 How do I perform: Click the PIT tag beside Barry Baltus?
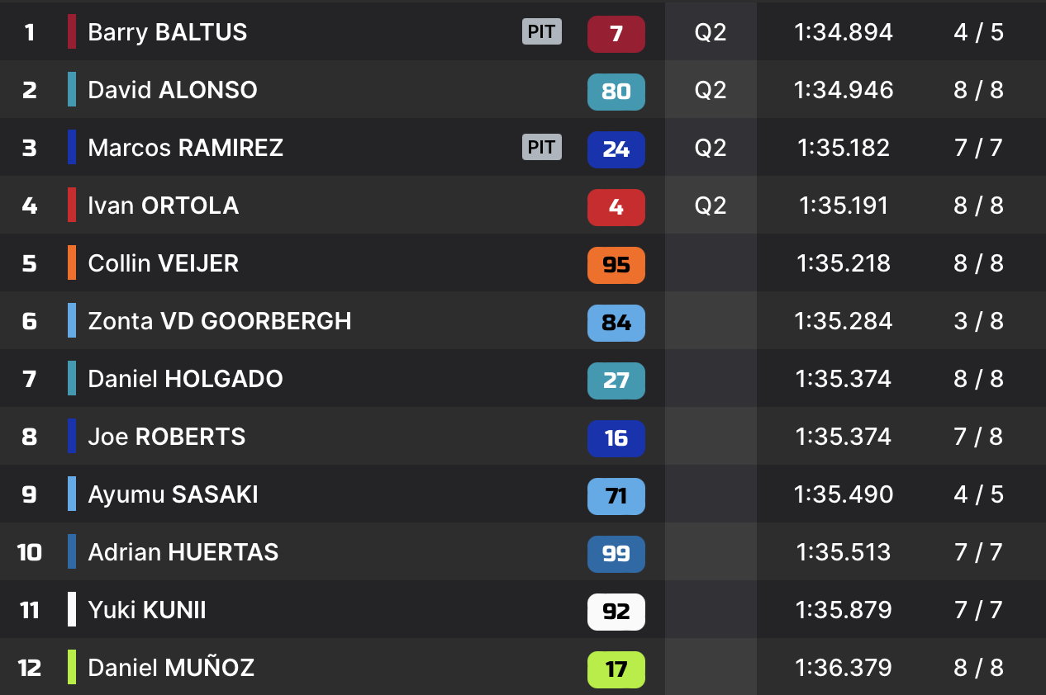541,32
